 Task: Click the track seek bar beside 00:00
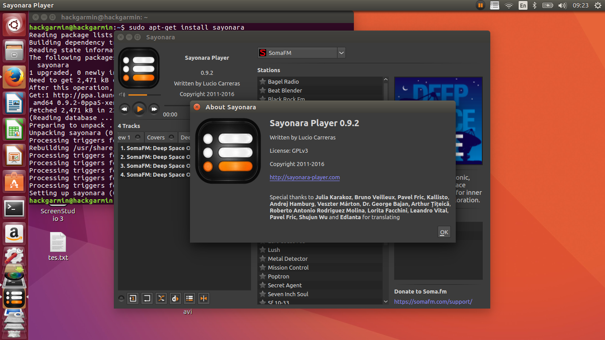pos(177,105)
